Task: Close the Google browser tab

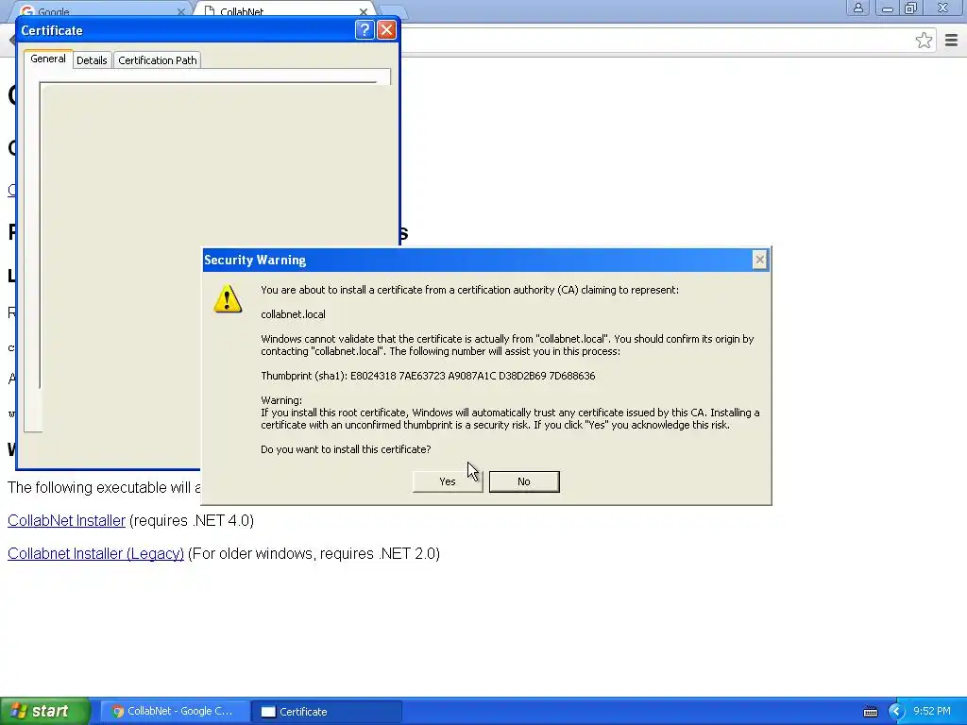Action: (180, 11)
